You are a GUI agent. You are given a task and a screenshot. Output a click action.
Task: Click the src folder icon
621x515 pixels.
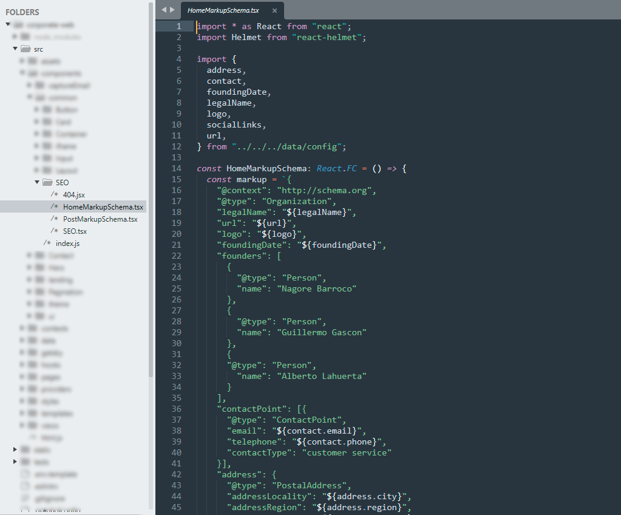[25, 49]
